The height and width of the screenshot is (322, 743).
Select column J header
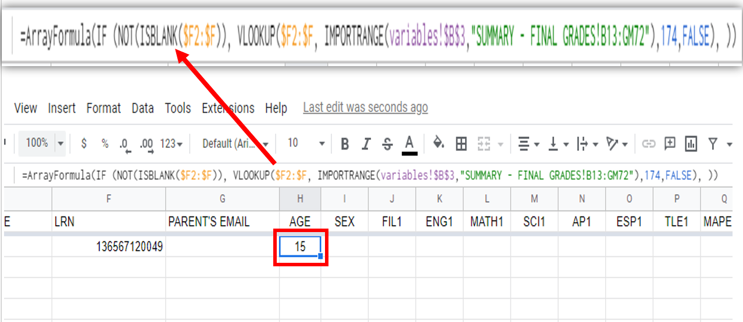click(x=392, y=199)
